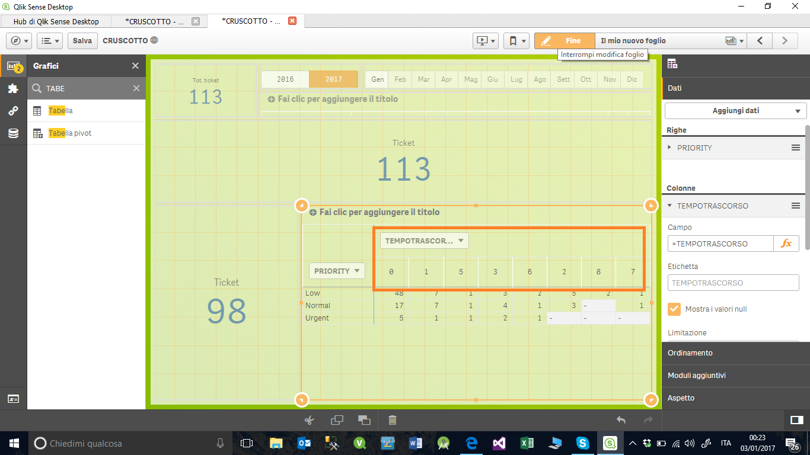Click the value 17 in the Normal row

[x=399, y=306]
